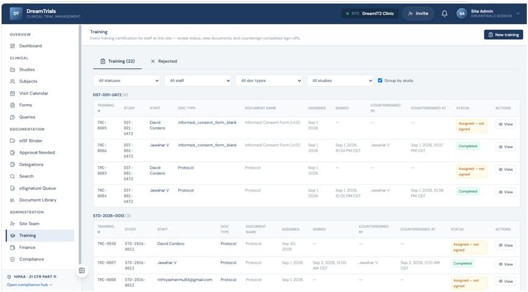Click the Subjects people icon

click(12, 82)
